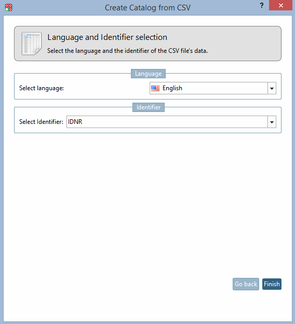This screenshot has width=295, height=324.
Task: Open the English language combo box
Action: point(212,88)
